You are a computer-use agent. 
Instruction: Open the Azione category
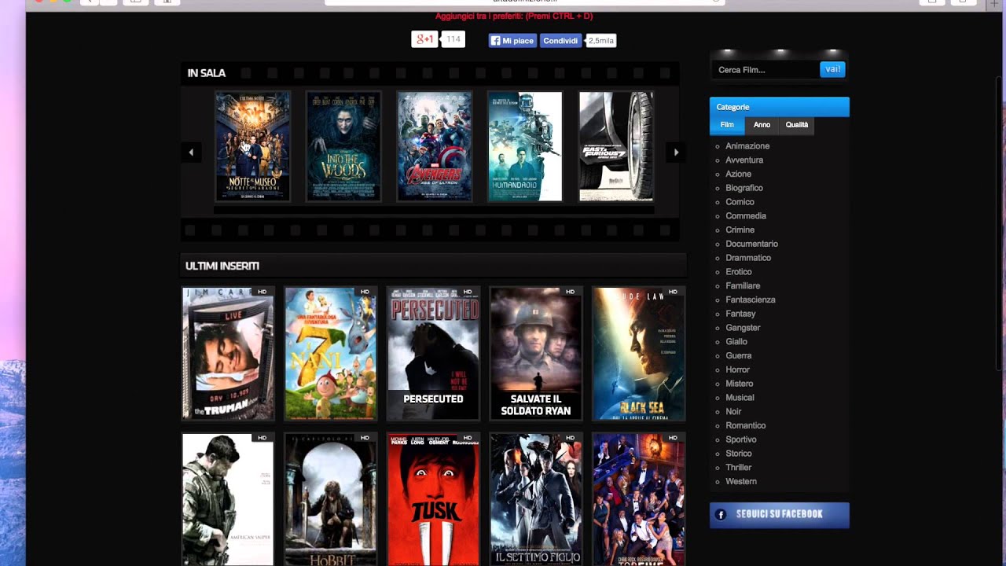[x=738, y=175]
